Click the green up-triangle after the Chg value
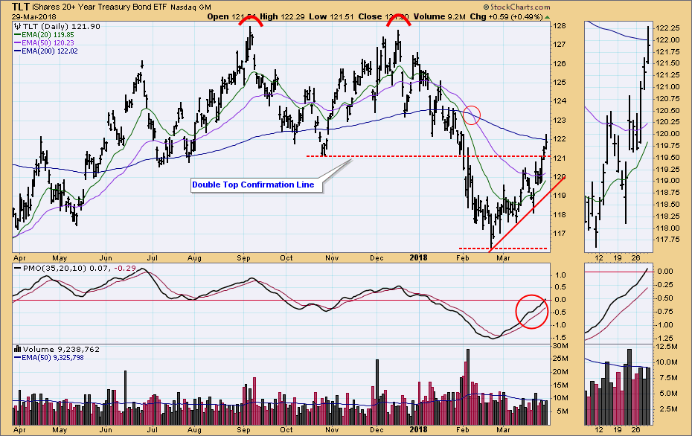The image size is (692, 436). pyautogui.click(x=547, y=17)
